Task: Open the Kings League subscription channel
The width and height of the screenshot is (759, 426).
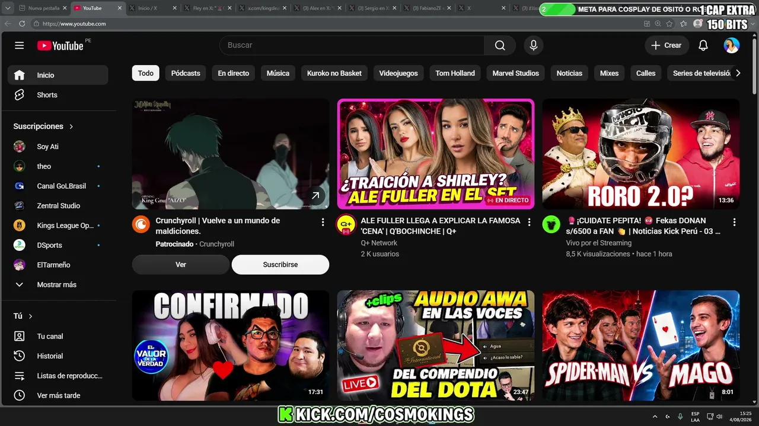Action: pyautogui.click(x=58, y=225)
